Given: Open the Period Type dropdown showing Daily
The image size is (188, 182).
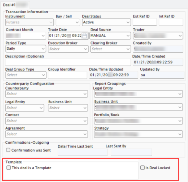Looking at the screenshot, I should (26, 49).
